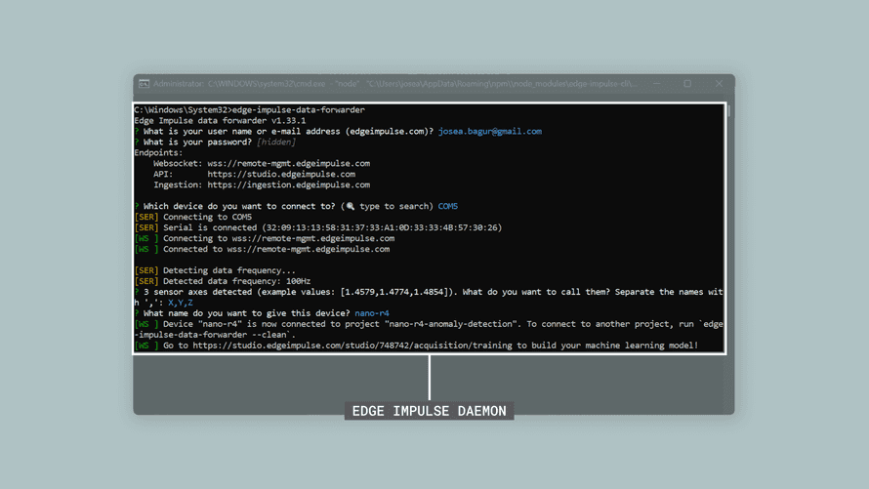Click the EDGE IMPULSE DAEMON label
Screen dimensions: 869x489
[x=429, y=411]
